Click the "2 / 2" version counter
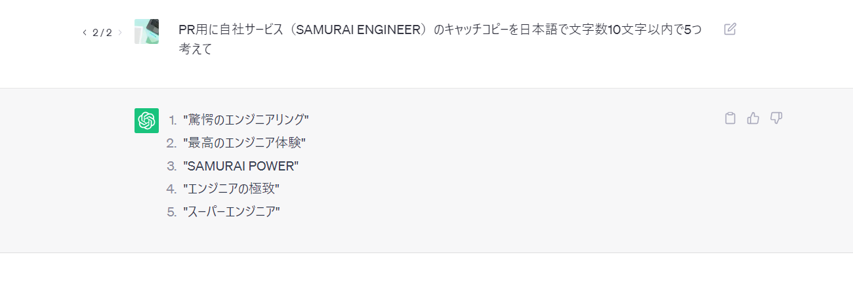Screen dimensions: 853x301 102,32
